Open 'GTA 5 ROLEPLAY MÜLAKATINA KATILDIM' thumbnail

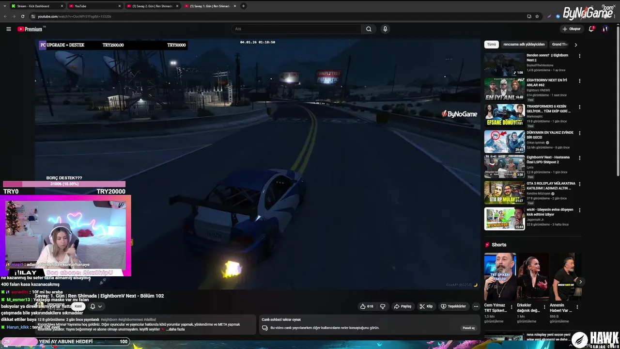504,193
